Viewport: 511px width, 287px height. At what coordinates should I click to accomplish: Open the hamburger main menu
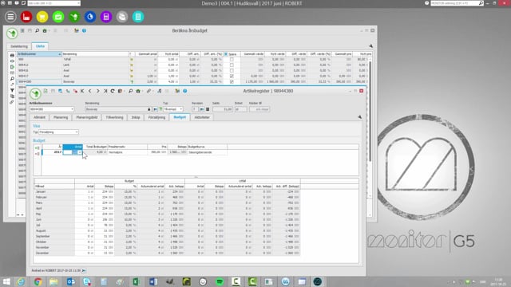10,17
